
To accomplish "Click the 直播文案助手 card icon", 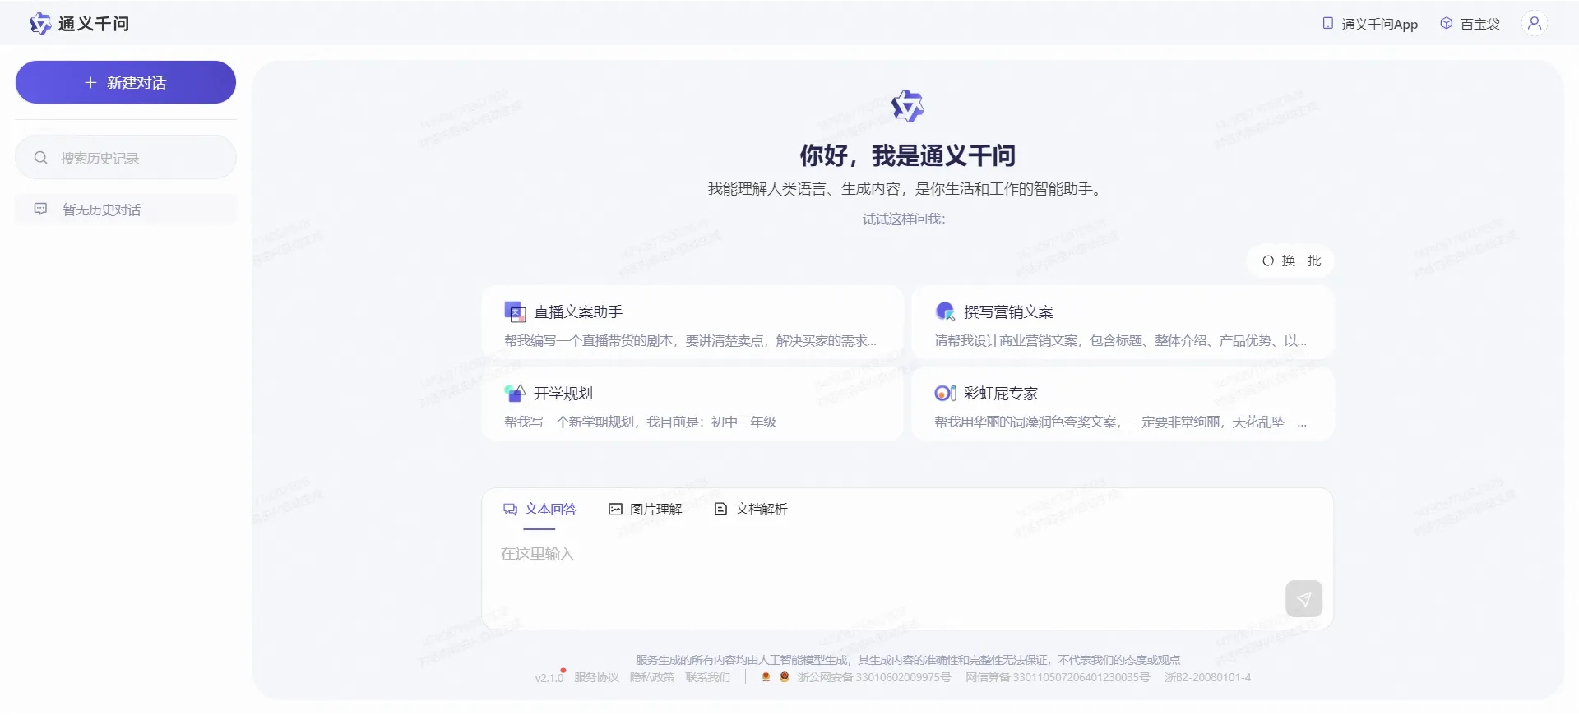I will click(x=515, y=311).
